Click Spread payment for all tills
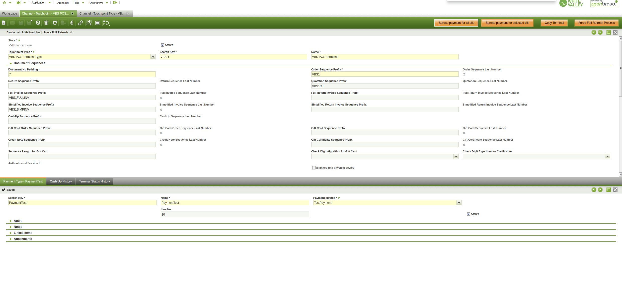 (456, 23)
